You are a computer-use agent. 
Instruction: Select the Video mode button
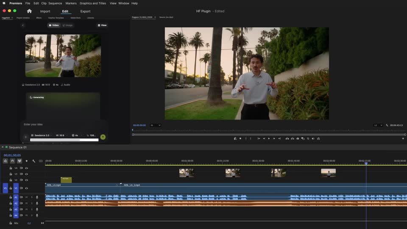pos(54,25)
